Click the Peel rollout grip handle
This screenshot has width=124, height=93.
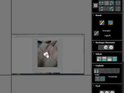120,86
